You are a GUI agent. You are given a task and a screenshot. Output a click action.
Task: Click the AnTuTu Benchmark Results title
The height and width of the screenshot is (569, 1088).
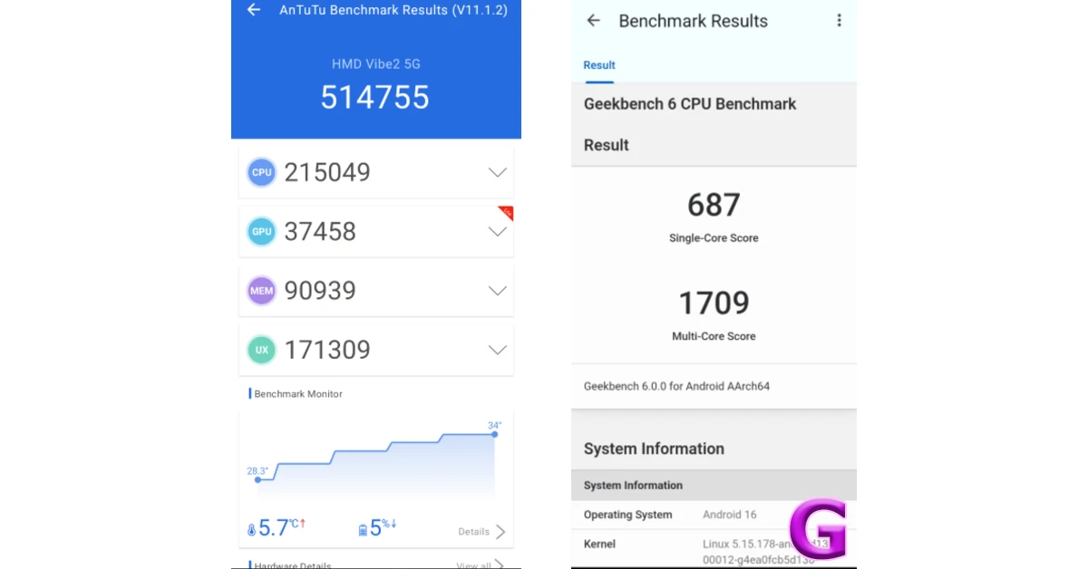[x=393, y=10]
